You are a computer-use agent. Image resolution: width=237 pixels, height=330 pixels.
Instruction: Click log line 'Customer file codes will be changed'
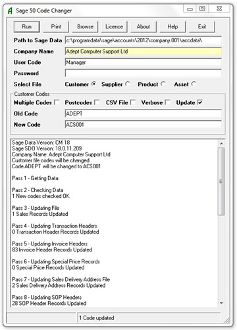(x=51, y=160)
